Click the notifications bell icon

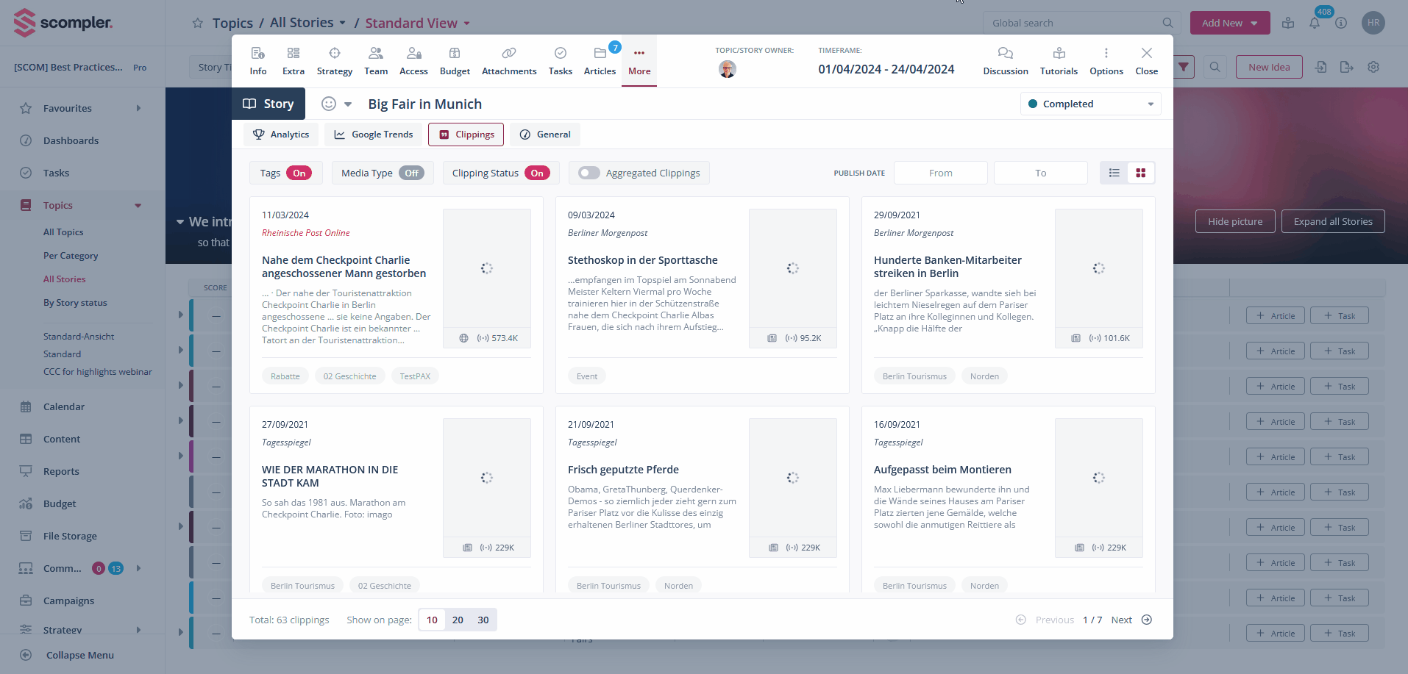(x=1314, y=23)
